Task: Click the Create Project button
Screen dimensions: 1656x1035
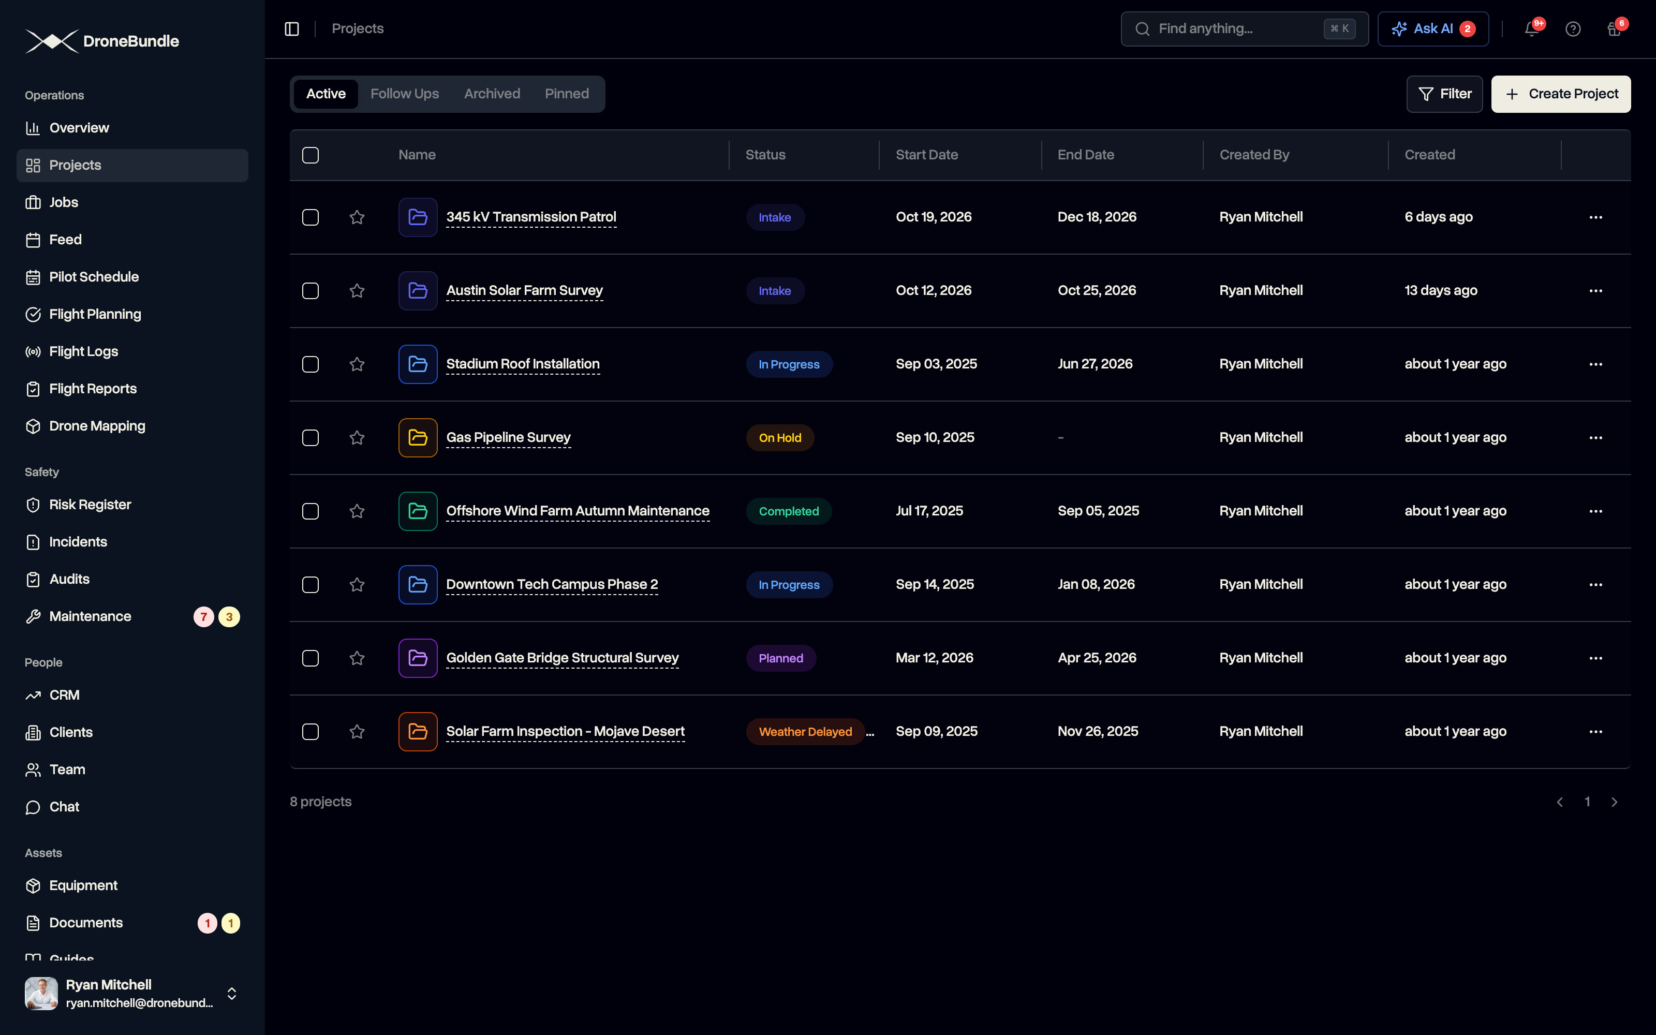Action: [x=1560, y=94]
